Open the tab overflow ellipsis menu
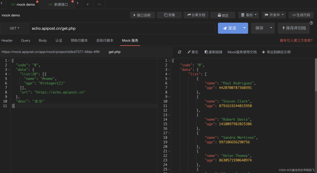This screenshot has height=173, width=317. [x=99, y=4]
